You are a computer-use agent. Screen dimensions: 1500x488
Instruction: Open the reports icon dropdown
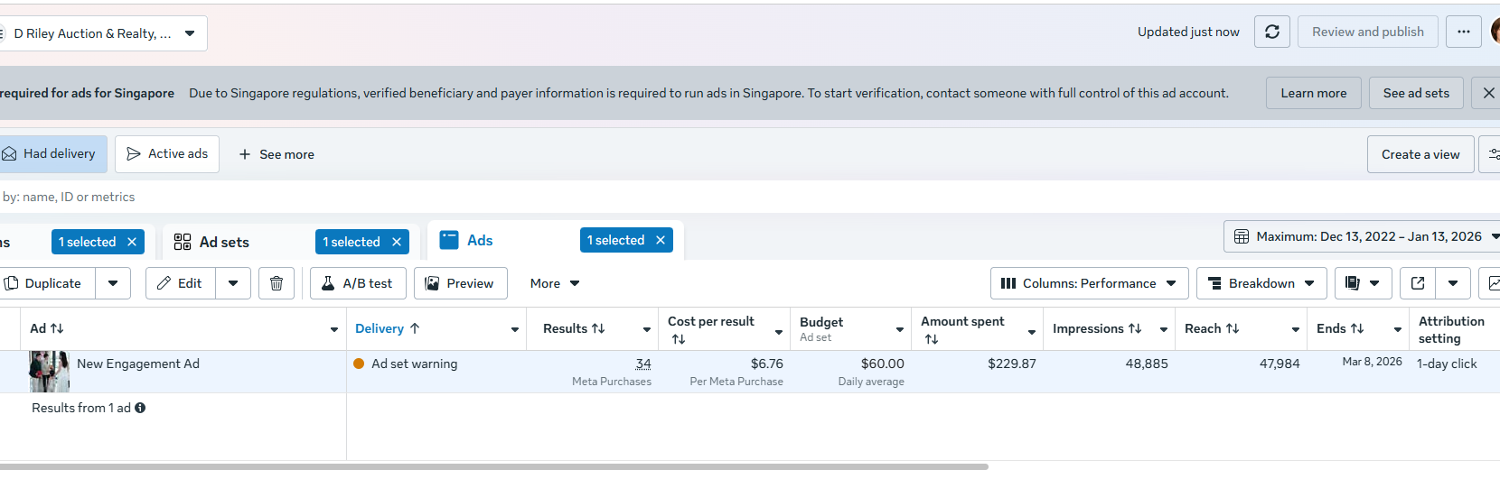(1362, 283)
